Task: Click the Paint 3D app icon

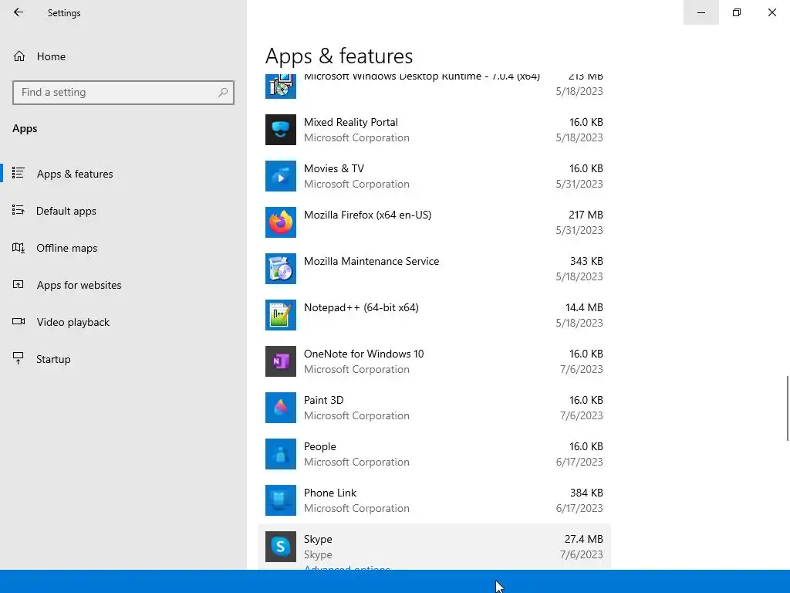Action: click(x=281, y=408)
